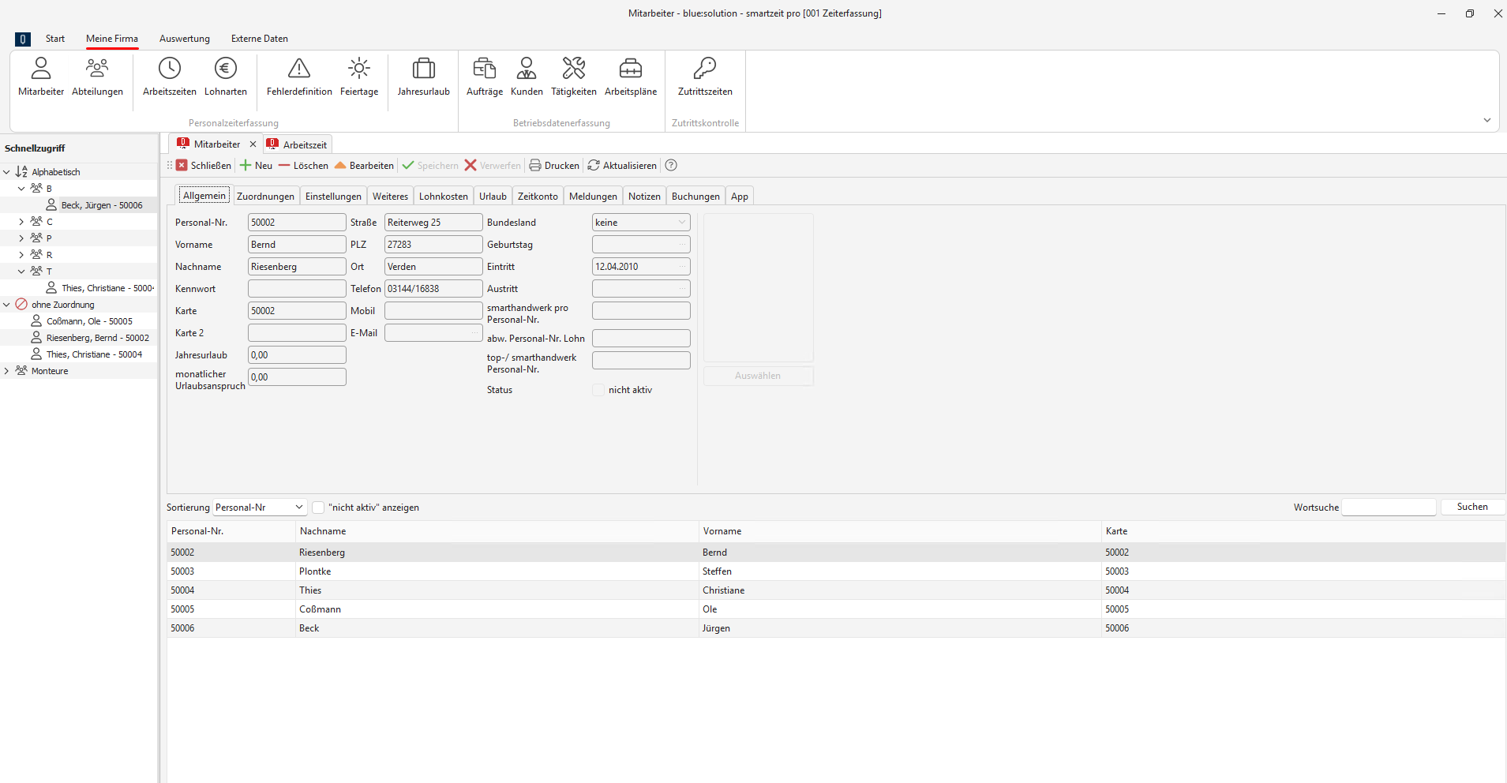Click the Telefon input field
The width and height of the screenshot is (1507, 783).
click(x=433, y=289)
